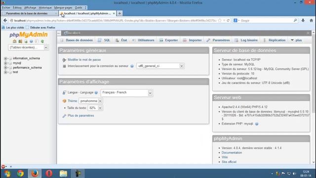The height and width of the screenshot is (178, 316).
Task: Click Les plus visités bookmark
Action: click(13, 28)
